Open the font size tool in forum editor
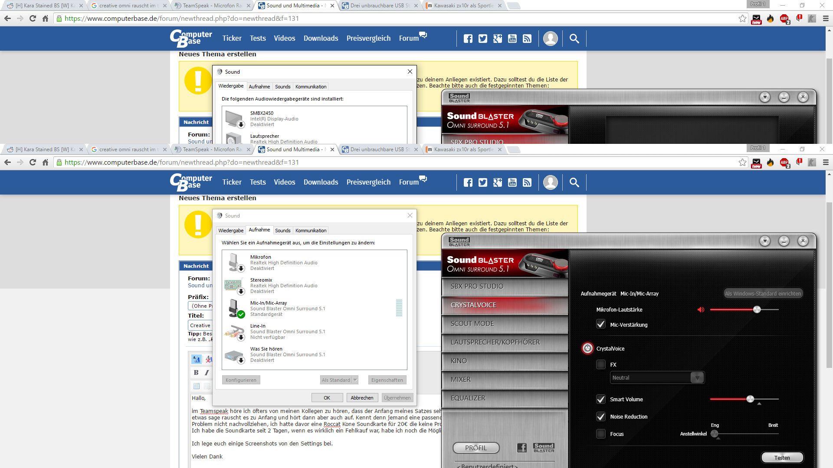Viewport: 833px width, 468px height. click(197, 359)
